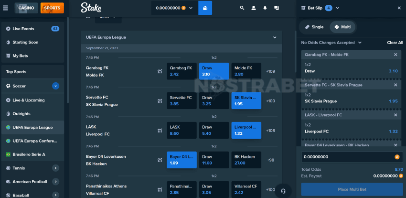Click the Brazil flag icon
This screenshot has height=198, width=406.
[8, 154]
